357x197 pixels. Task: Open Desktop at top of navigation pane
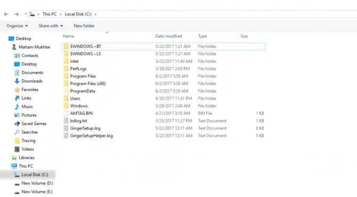pyautogui.click(x=20, y=39)
